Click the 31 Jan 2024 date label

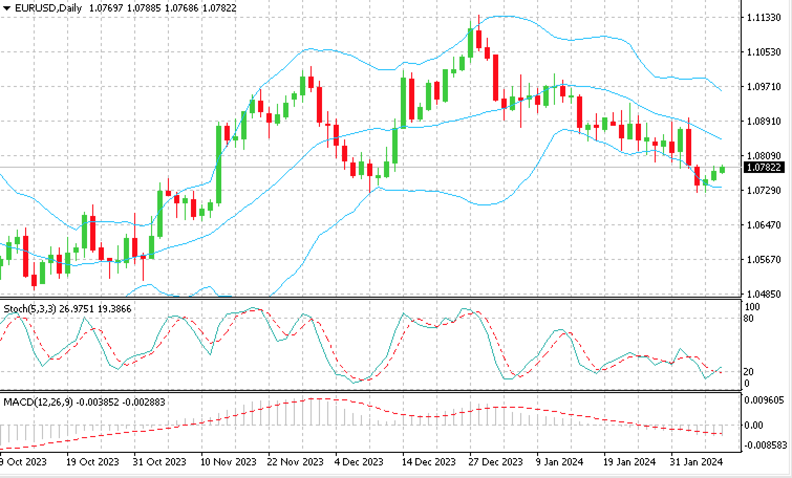697,462
